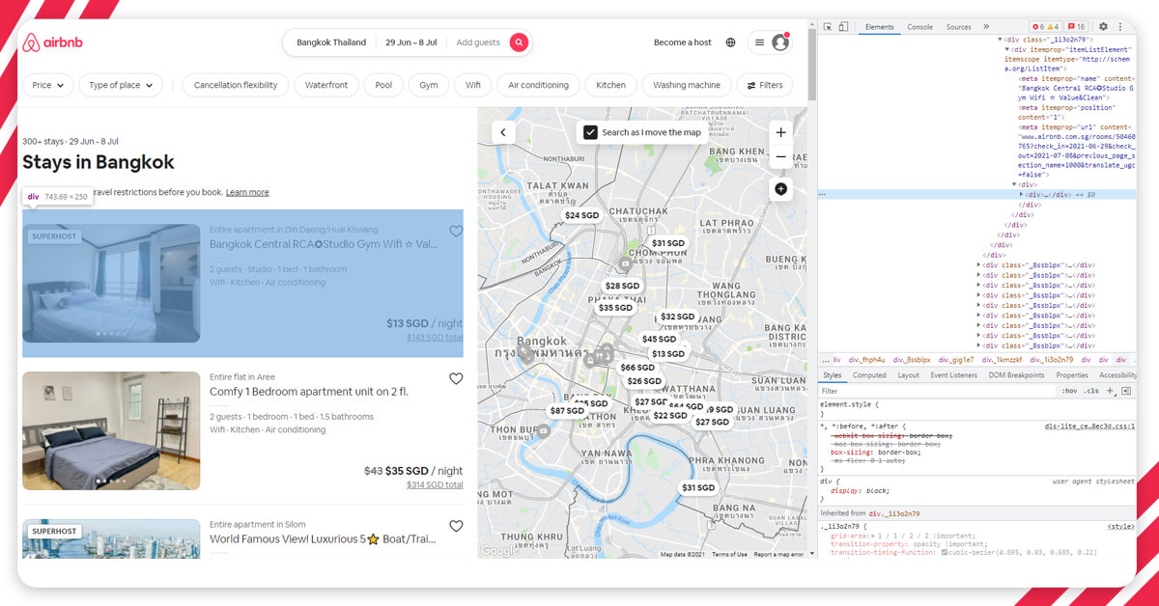Save World Famous View listing with heart

tap(456, 527)
